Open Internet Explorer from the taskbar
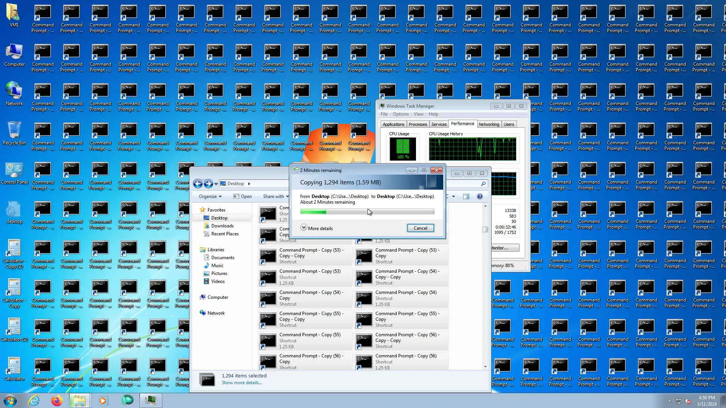 34,400
